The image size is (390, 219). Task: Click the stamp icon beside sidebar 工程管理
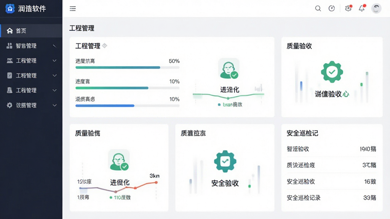pos(10,90)
